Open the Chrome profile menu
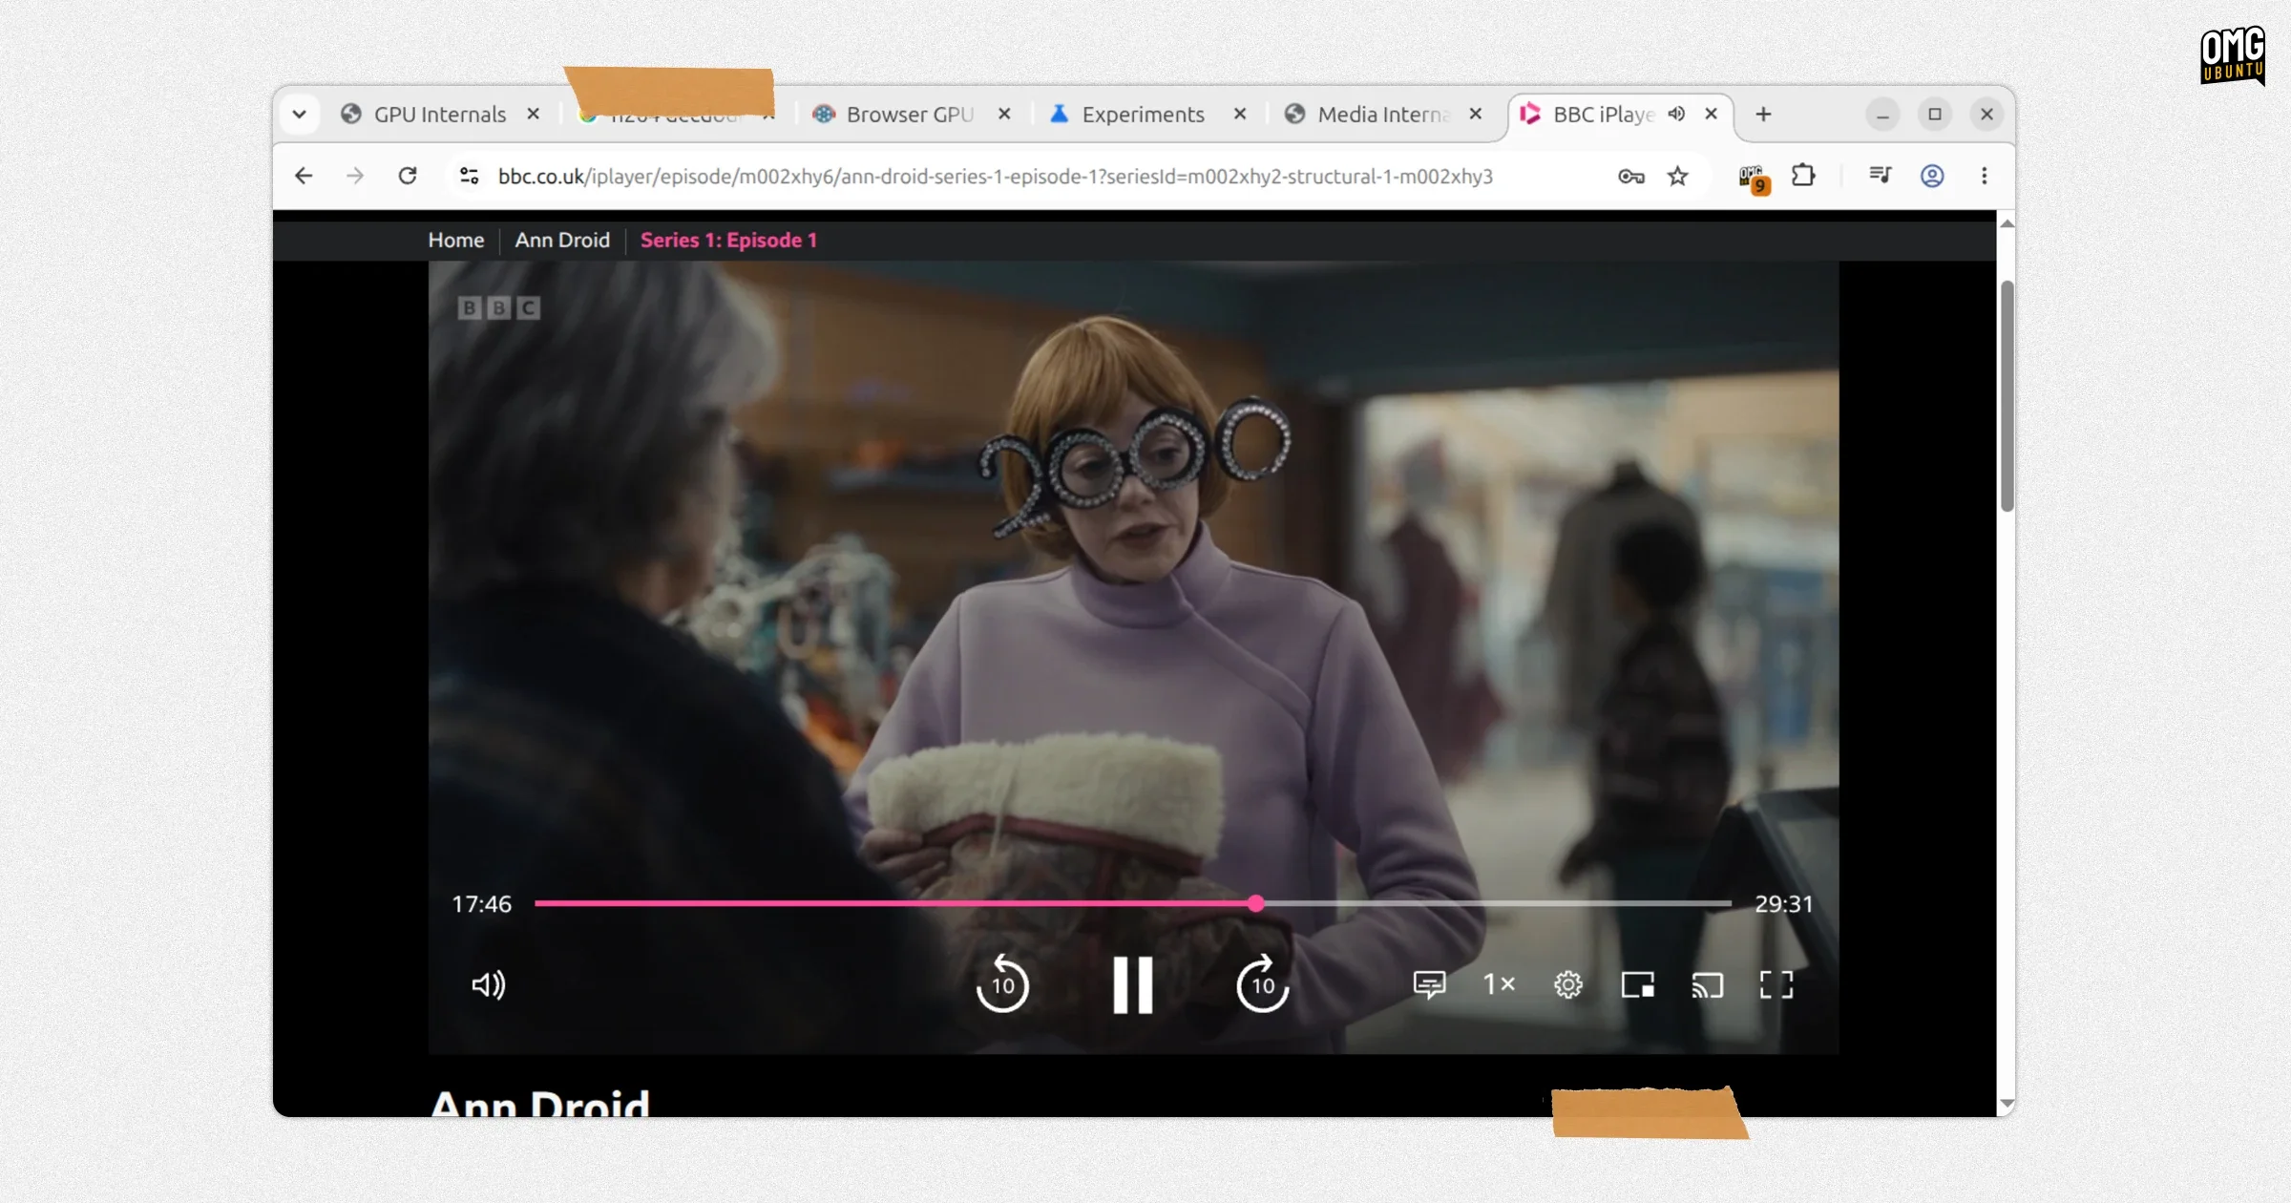2291x1203 pixels. pyautogui.click(x=1932, y=176)
